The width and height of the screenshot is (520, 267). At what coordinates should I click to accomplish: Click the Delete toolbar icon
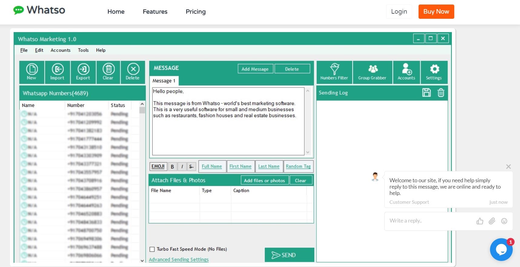point(133,72)
